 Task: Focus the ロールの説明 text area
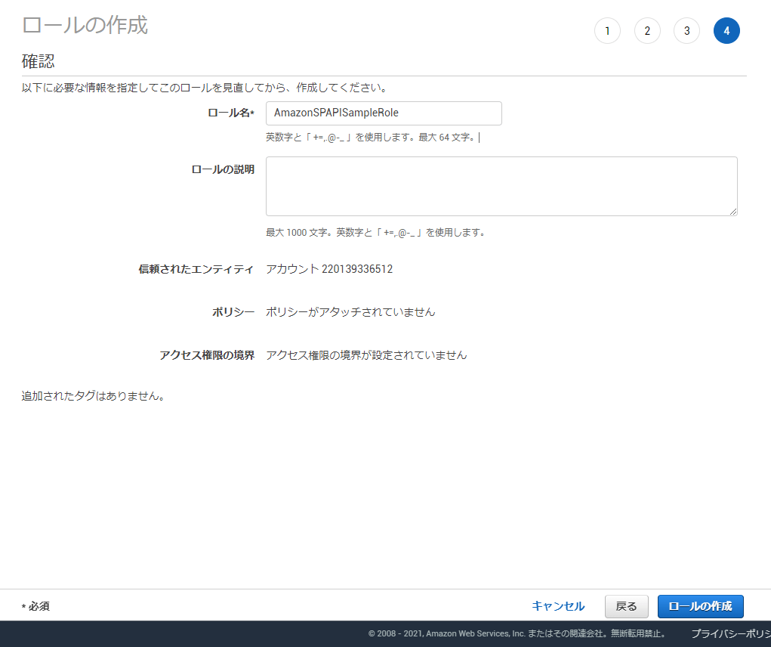tap(501, 186)
